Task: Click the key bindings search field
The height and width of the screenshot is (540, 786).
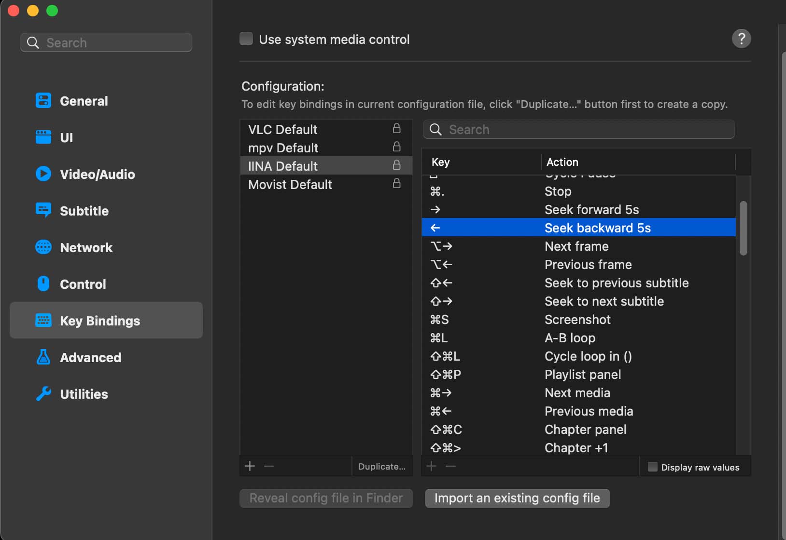Action: [x=579, y=129]
